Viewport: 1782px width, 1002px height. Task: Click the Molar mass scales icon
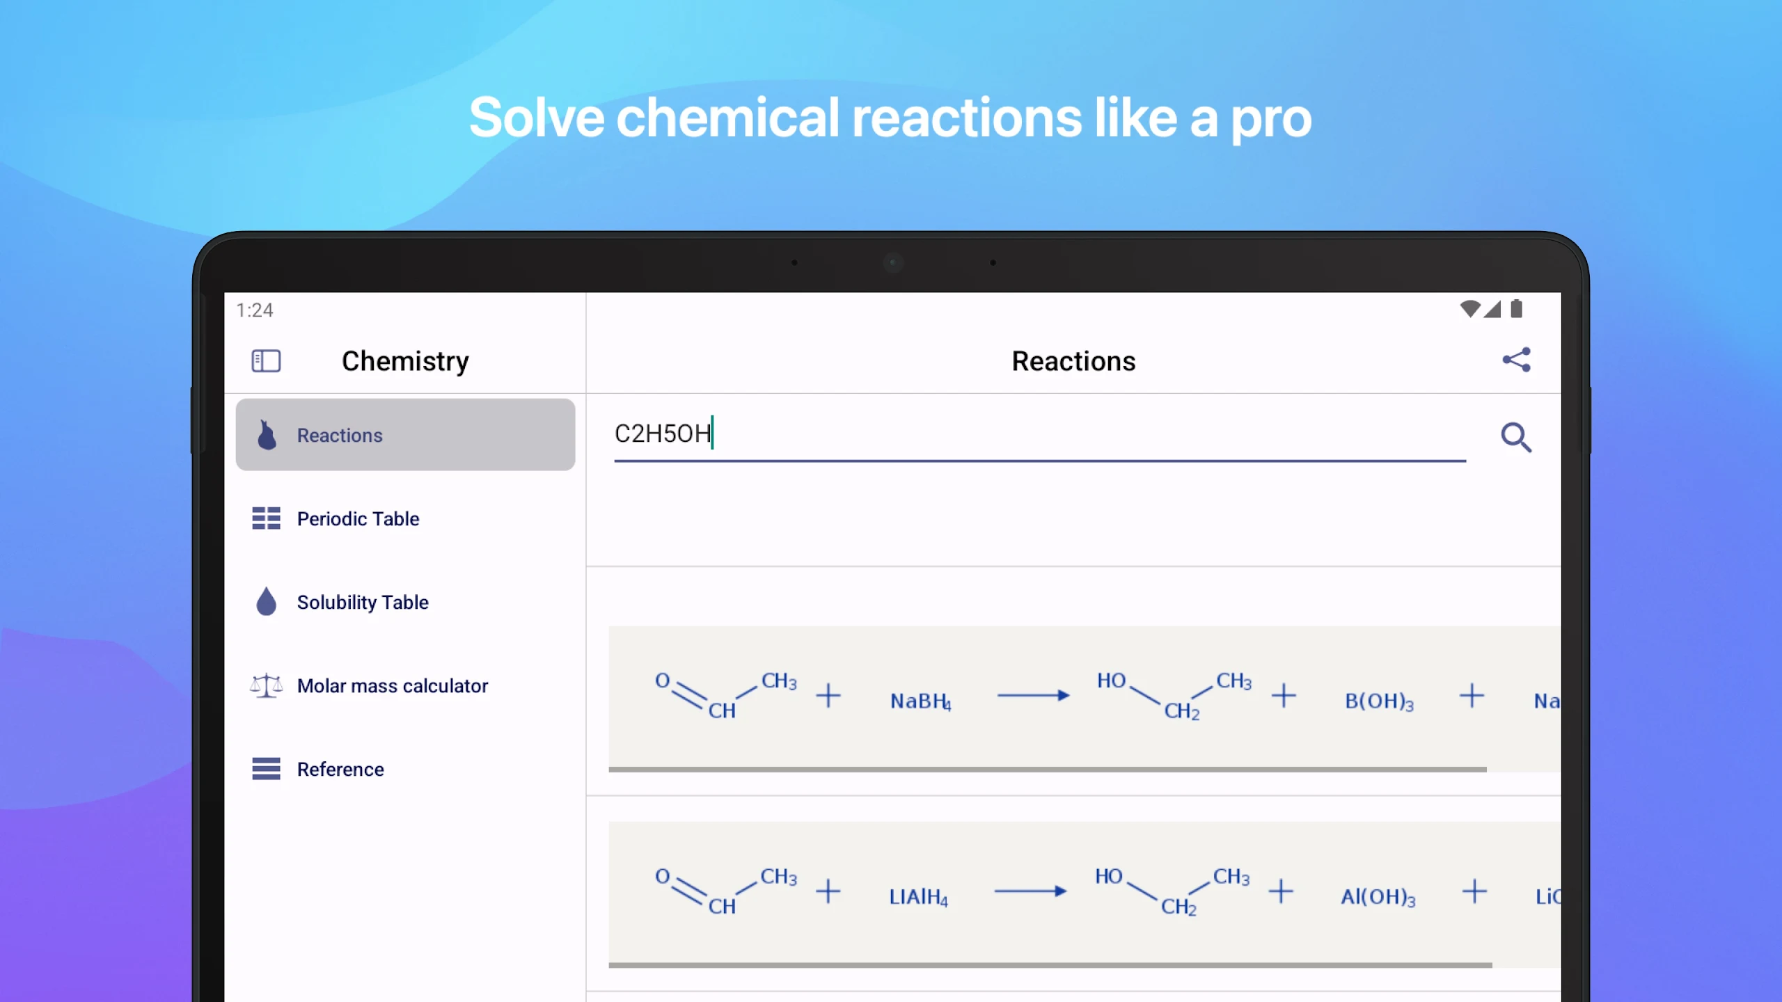pos(266,685)
